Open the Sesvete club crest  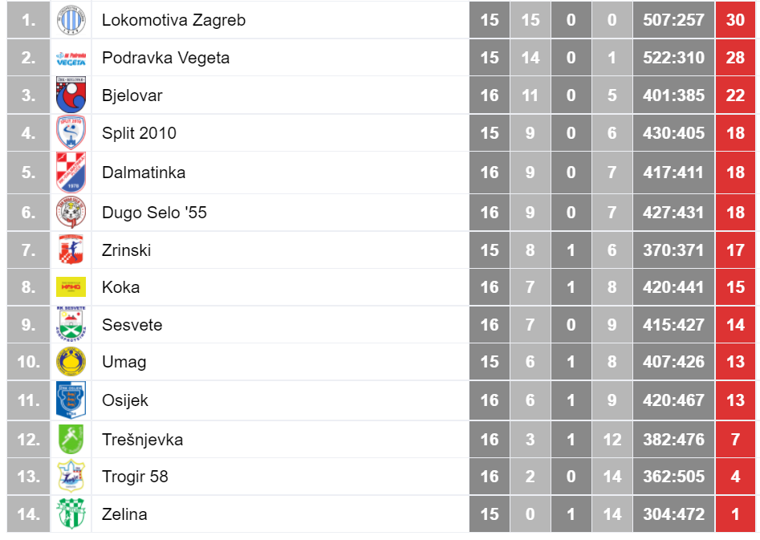(71, 323)
